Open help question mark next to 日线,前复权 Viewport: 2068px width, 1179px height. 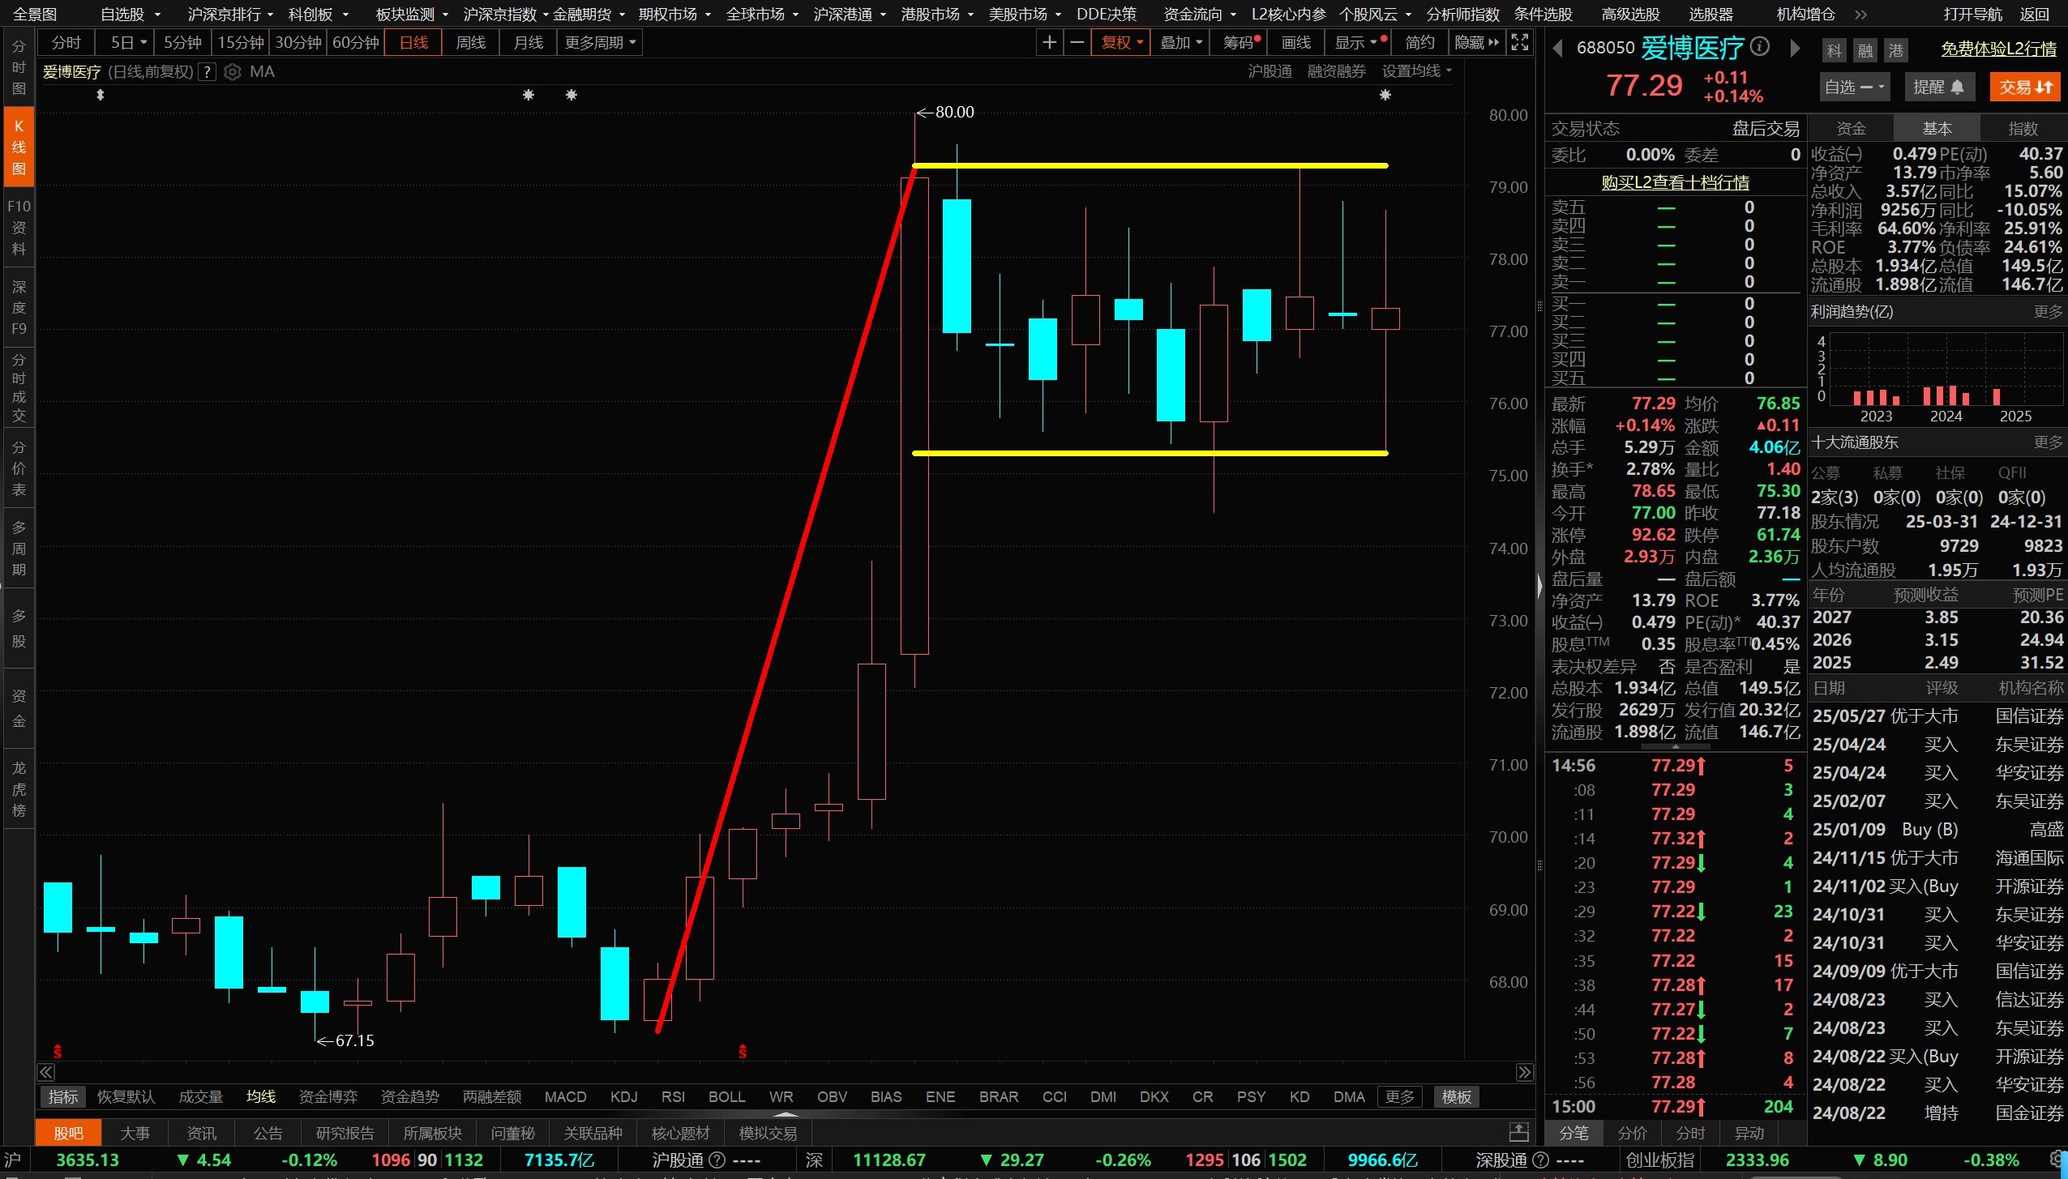pos(208,72)
